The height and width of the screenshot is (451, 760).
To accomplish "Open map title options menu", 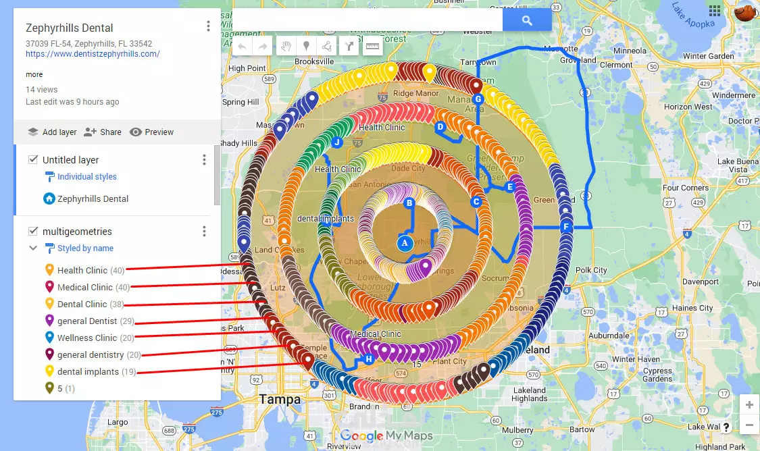I will click(209, 26).
